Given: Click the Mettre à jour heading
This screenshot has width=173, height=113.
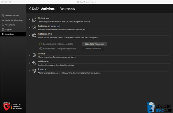Looking at the screenshot, I should pos(44,18).
